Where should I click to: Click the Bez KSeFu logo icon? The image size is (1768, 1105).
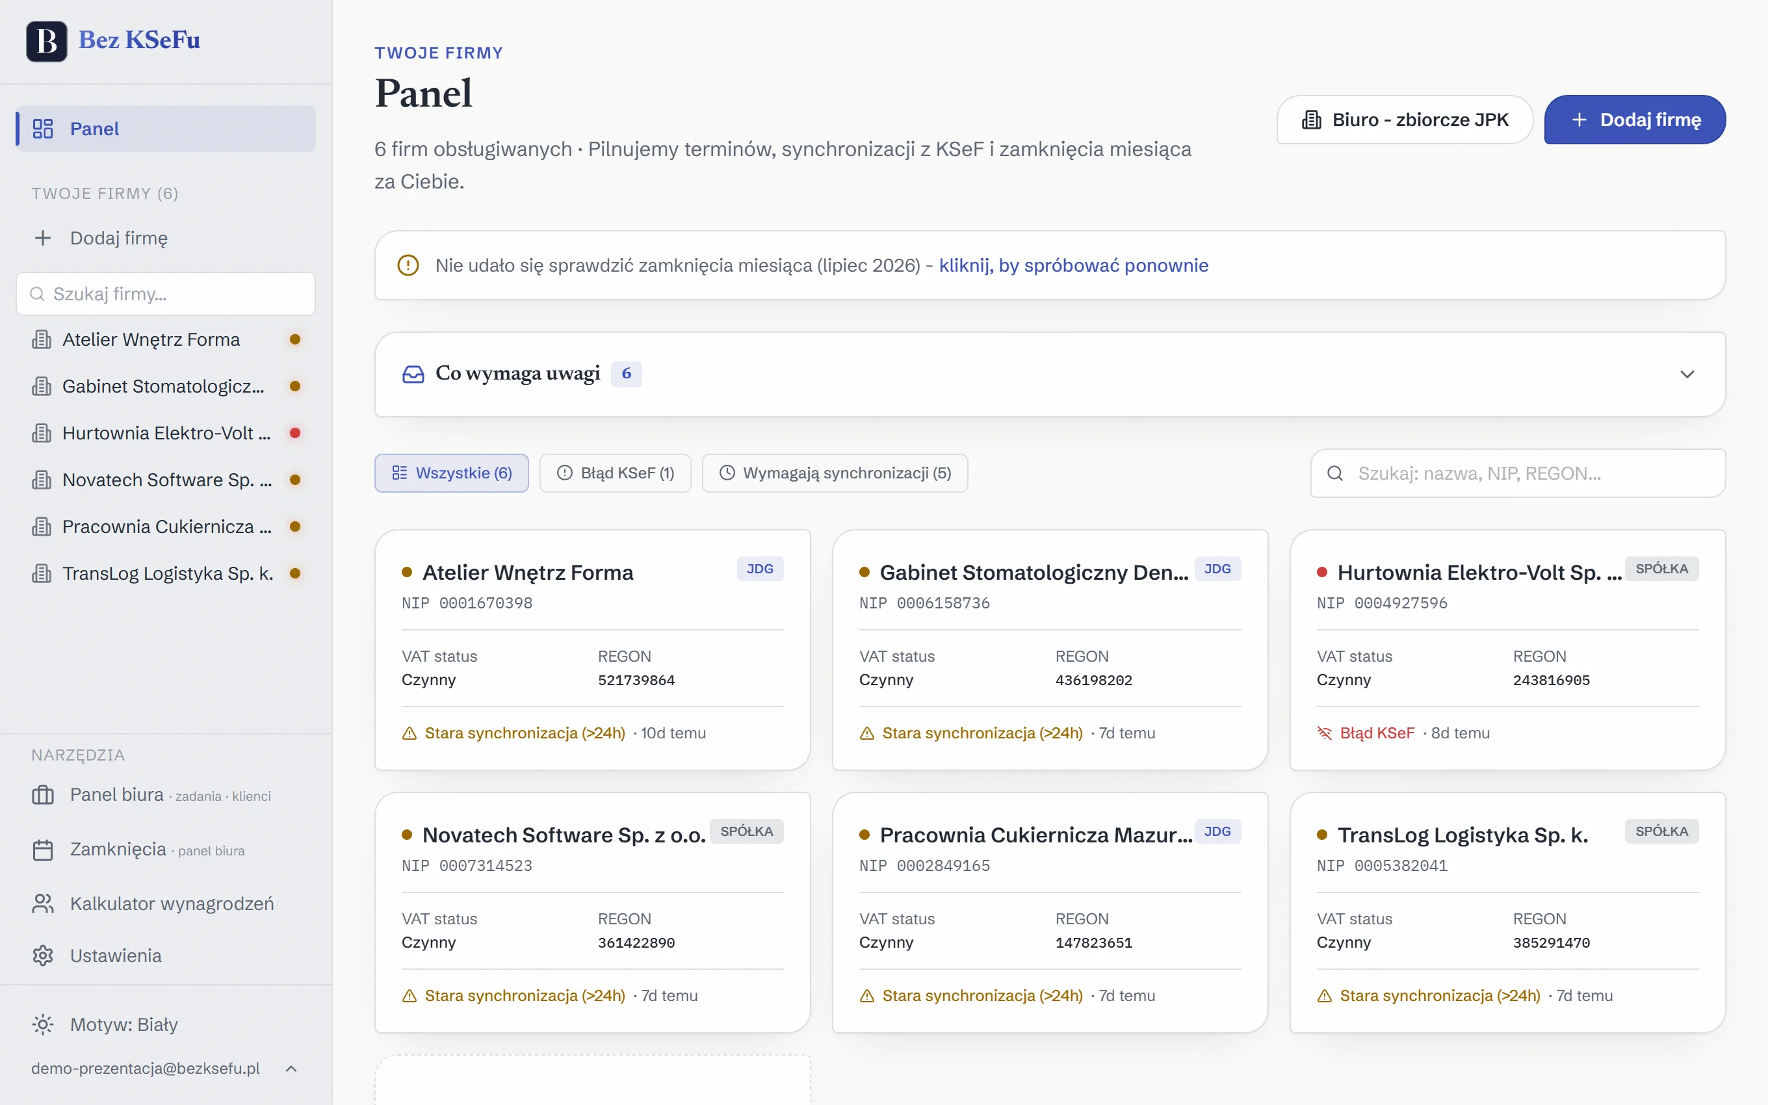tap(47, 41)
